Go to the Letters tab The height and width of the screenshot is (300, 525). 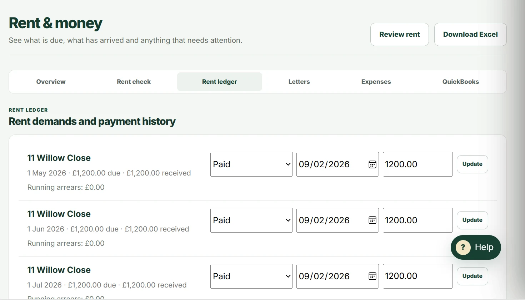(x=299, y=82)
